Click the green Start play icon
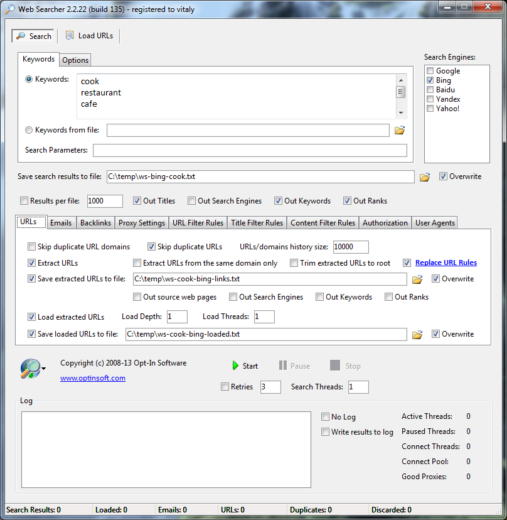 235,366
